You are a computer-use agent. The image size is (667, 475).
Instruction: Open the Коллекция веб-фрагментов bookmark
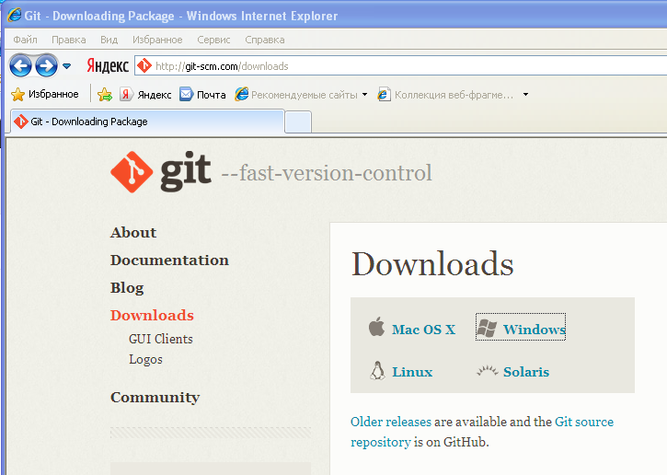pos(446,95)
